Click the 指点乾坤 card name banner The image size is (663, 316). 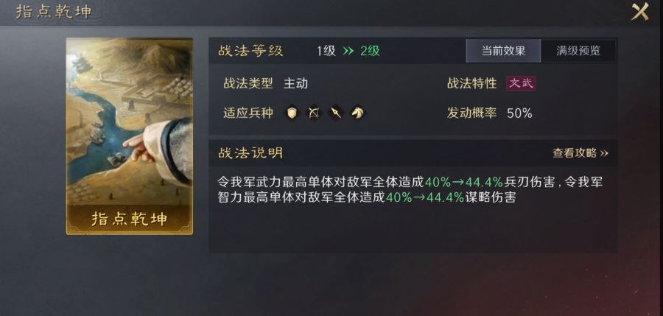coord(130,219)
